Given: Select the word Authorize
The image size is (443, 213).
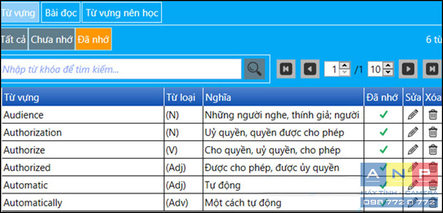Looking at the screenshot, I should click(x=24, y=150).
